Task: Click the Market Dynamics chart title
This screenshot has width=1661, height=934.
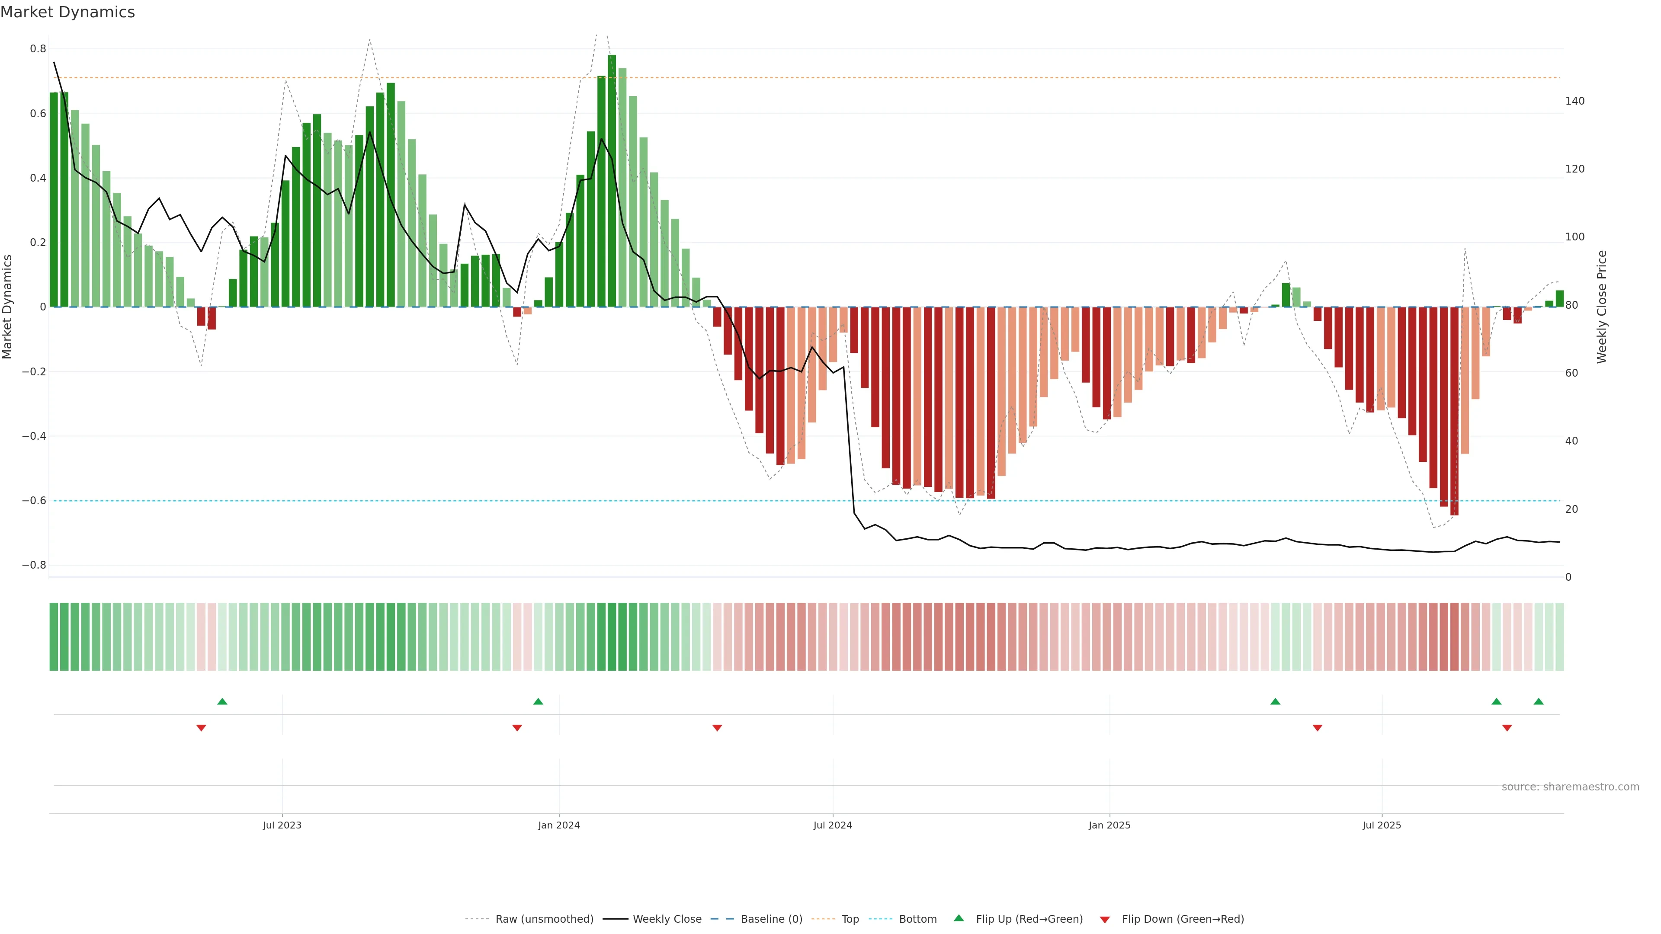Action: 68,12
